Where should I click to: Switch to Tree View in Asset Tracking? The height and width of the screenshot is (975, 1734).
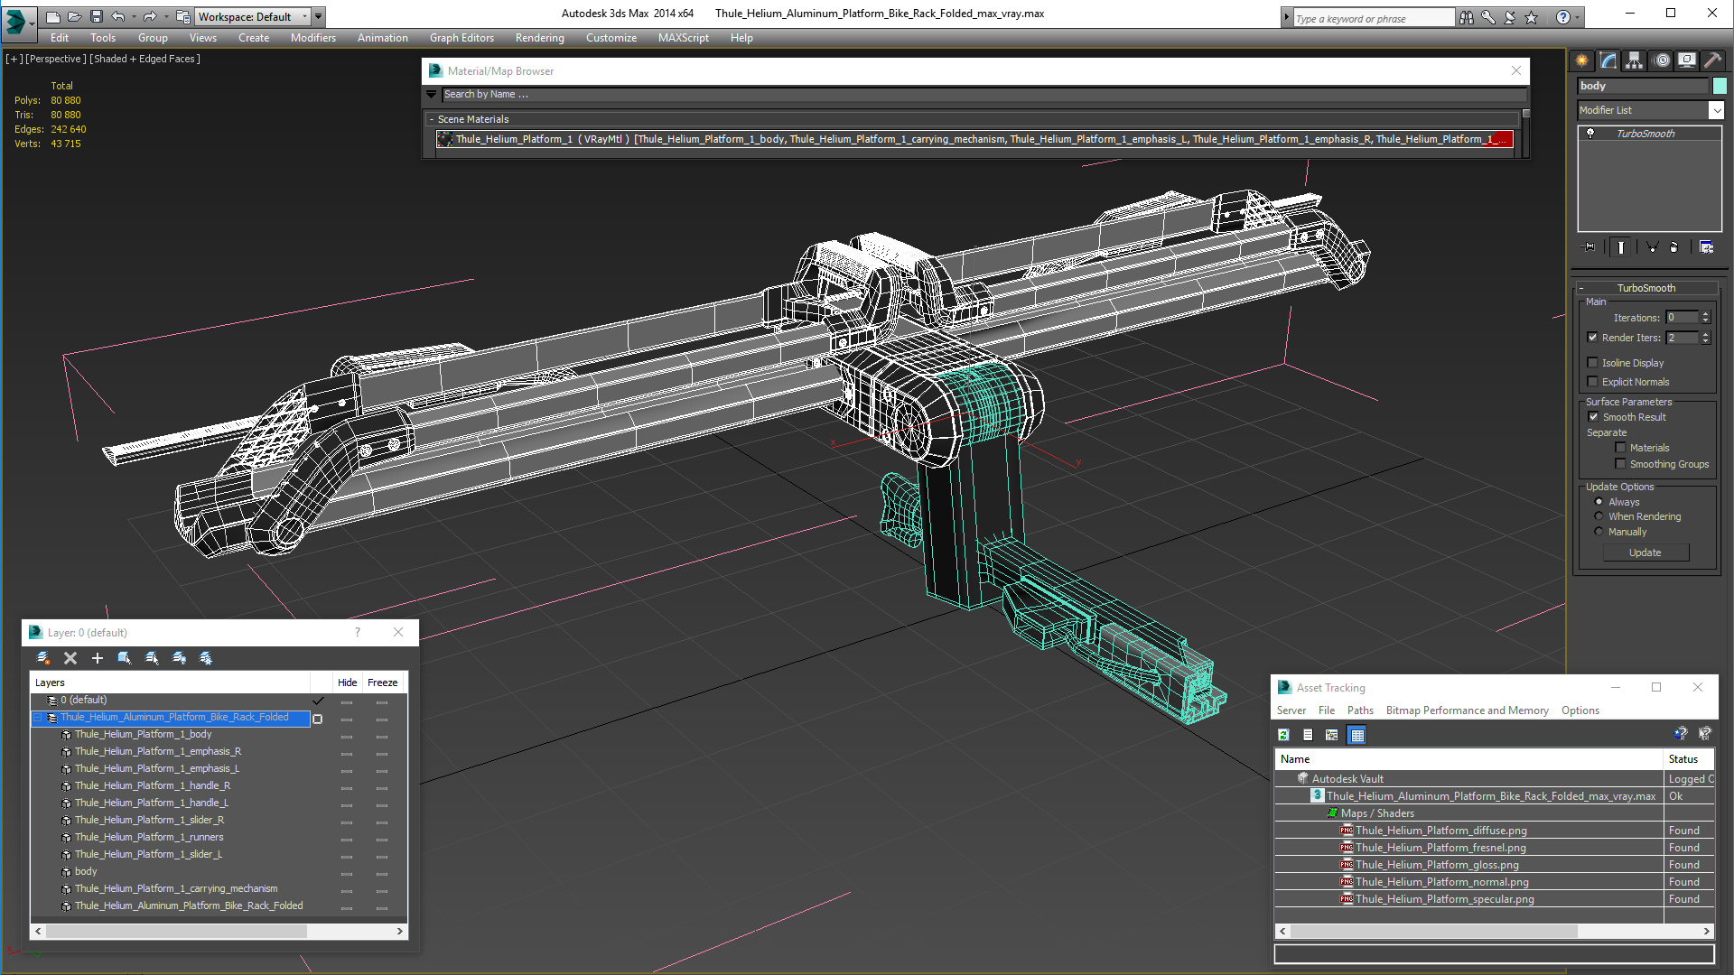1332,735
